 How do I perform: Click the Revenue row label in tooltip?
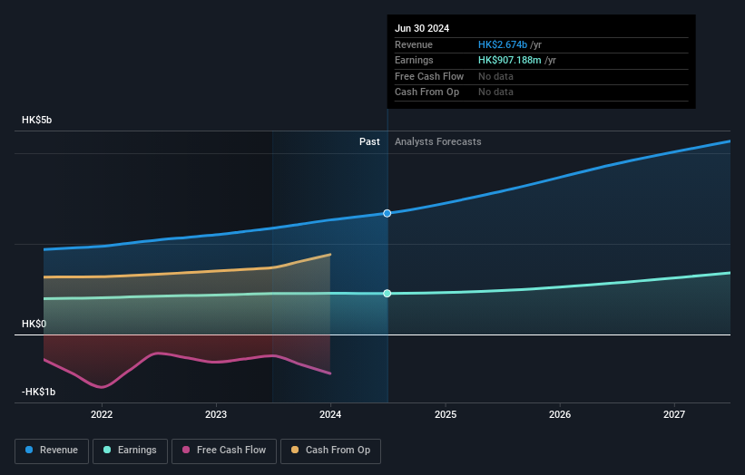(414, 44)
